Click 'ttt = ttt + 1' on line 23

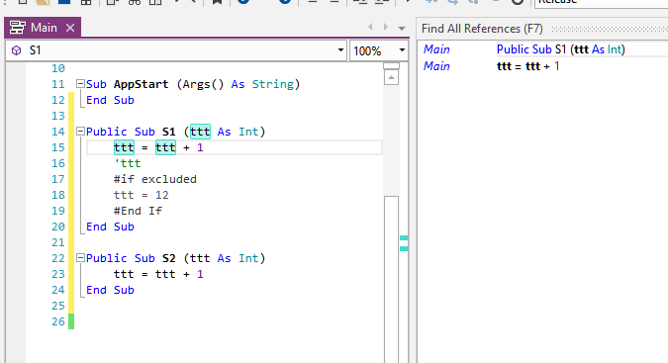pos(158,274)
